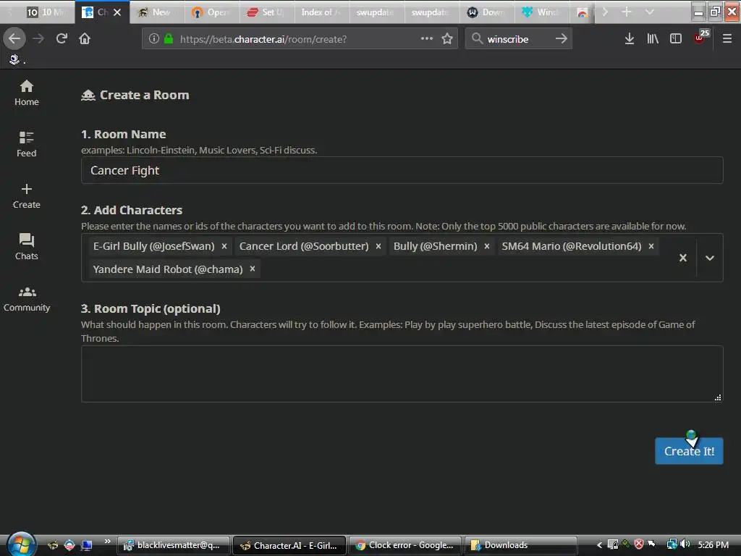Remove E-Girl Bully character chip
Screen dimensions: 741x556
tap(224, 246)
